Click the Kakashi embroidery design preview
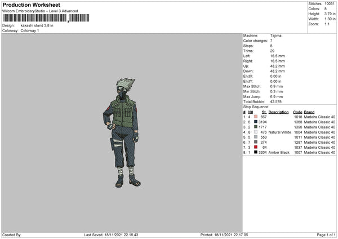The width and height of the screenshot is (338, 239). point(122,132)
